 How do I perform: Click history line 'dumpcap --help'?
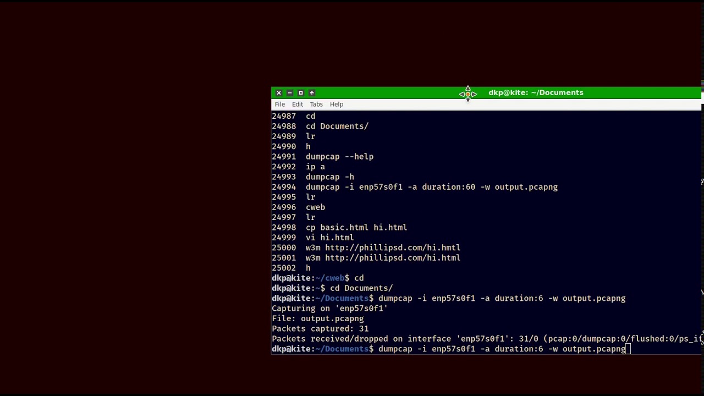point(323,157)
